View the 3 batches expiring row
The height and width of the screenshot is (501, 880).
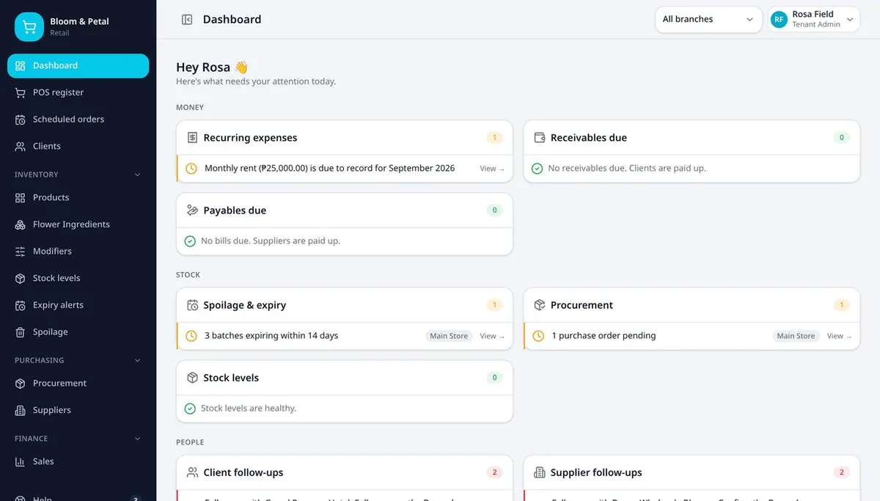[492, 336]
